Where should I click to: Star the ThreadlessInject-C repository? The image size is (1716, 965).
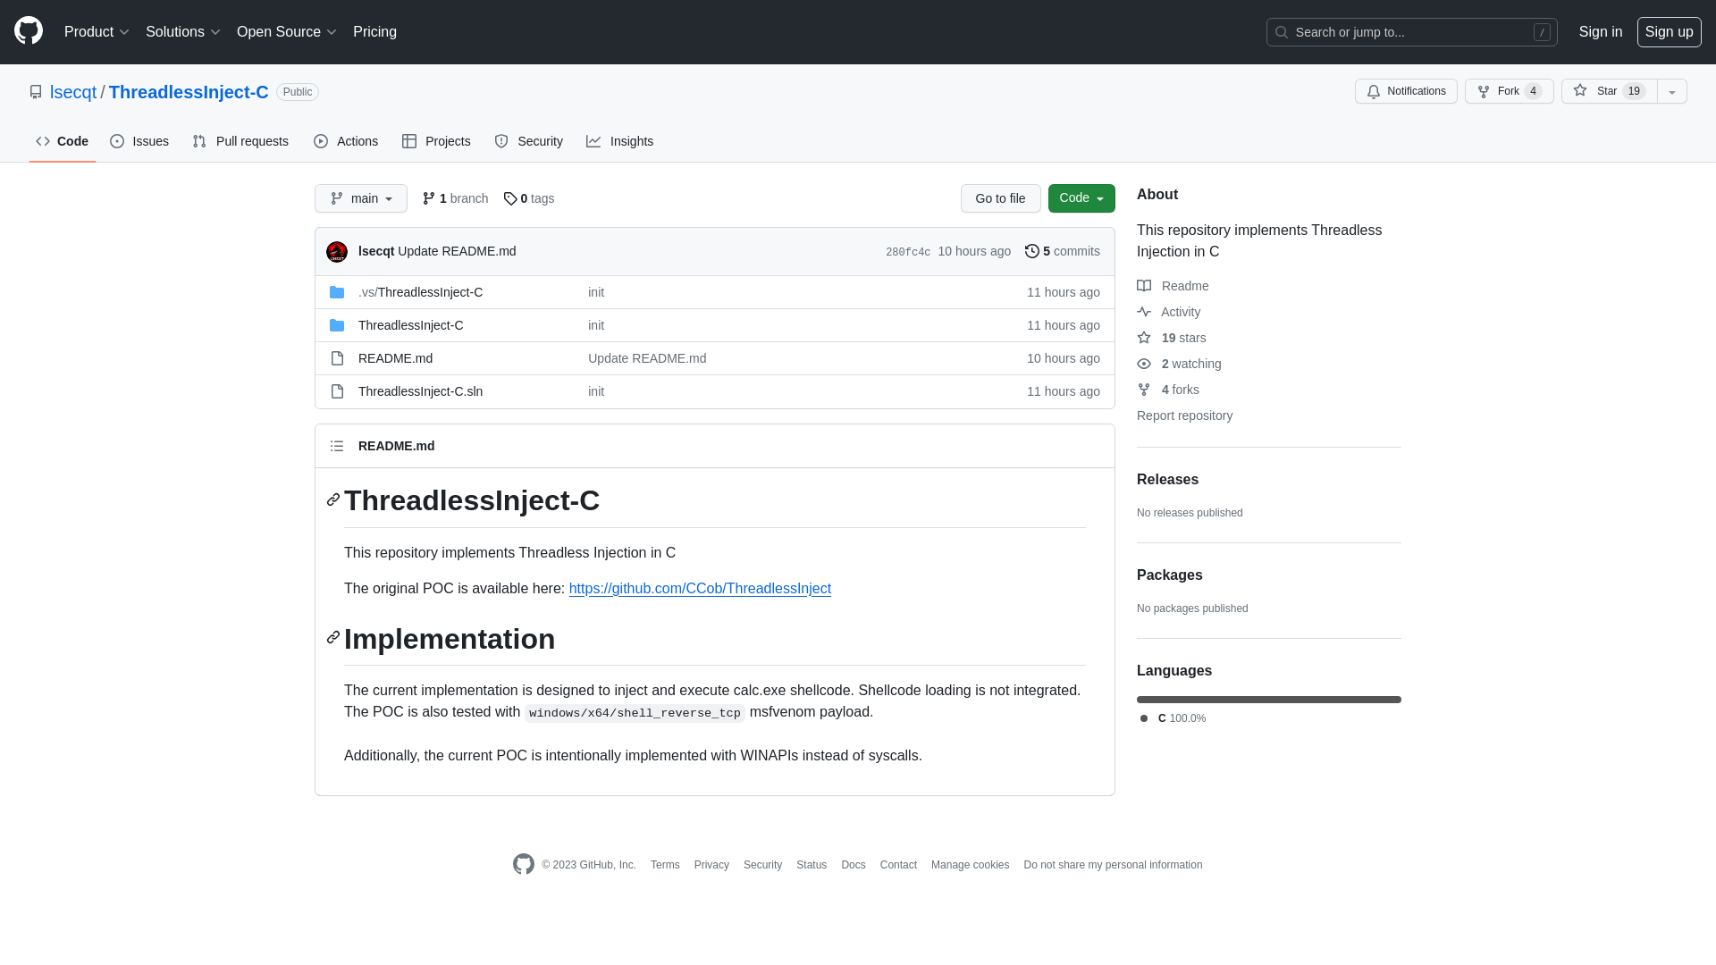pyautogui.click(x=1609, y=91)
